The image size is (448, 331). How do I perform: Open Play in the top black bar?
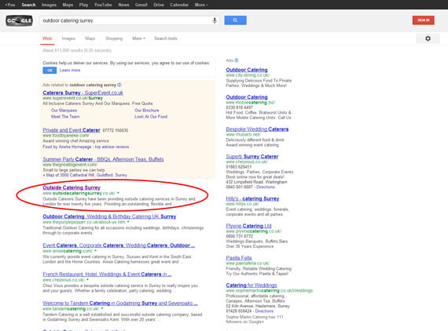click(x=83, y=5)
